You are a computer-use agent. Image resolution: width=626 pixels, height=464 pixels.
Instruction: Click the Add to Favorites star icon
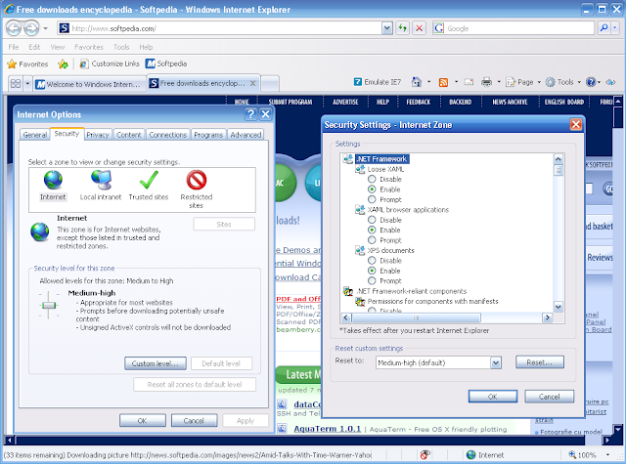(x=63, y=63)
